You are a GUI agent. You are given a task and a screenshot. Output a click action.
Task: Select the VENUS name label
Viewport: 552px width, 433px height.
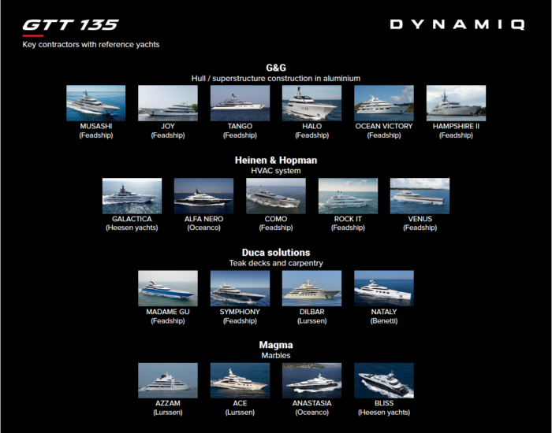coord(420,219)
